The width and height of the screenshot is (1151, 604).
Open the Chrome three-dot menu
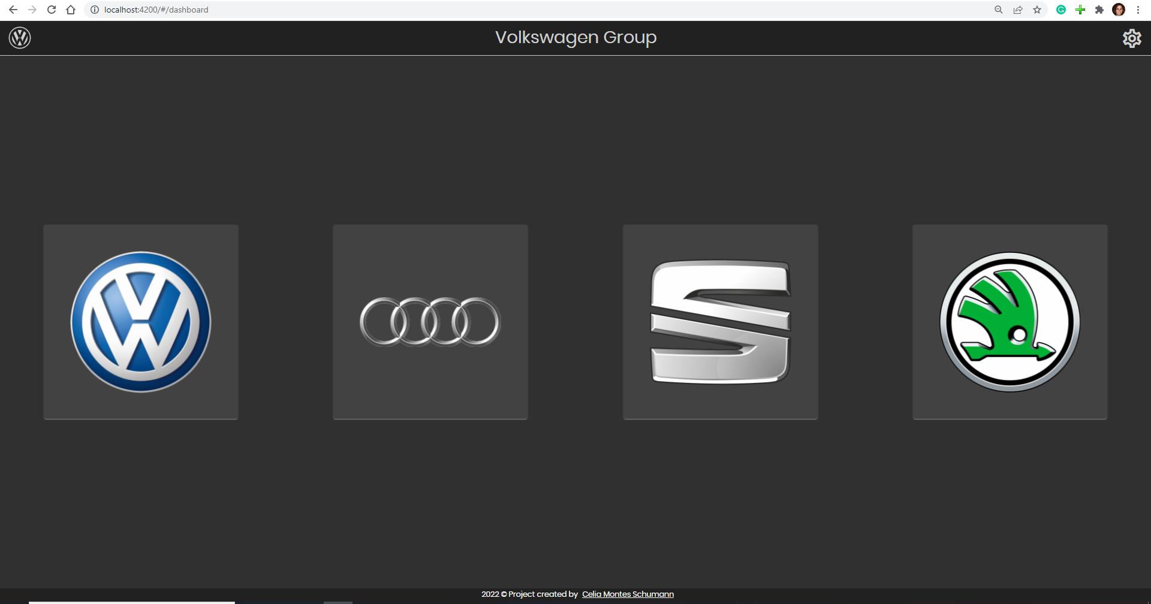click(x=1138, y=10)
